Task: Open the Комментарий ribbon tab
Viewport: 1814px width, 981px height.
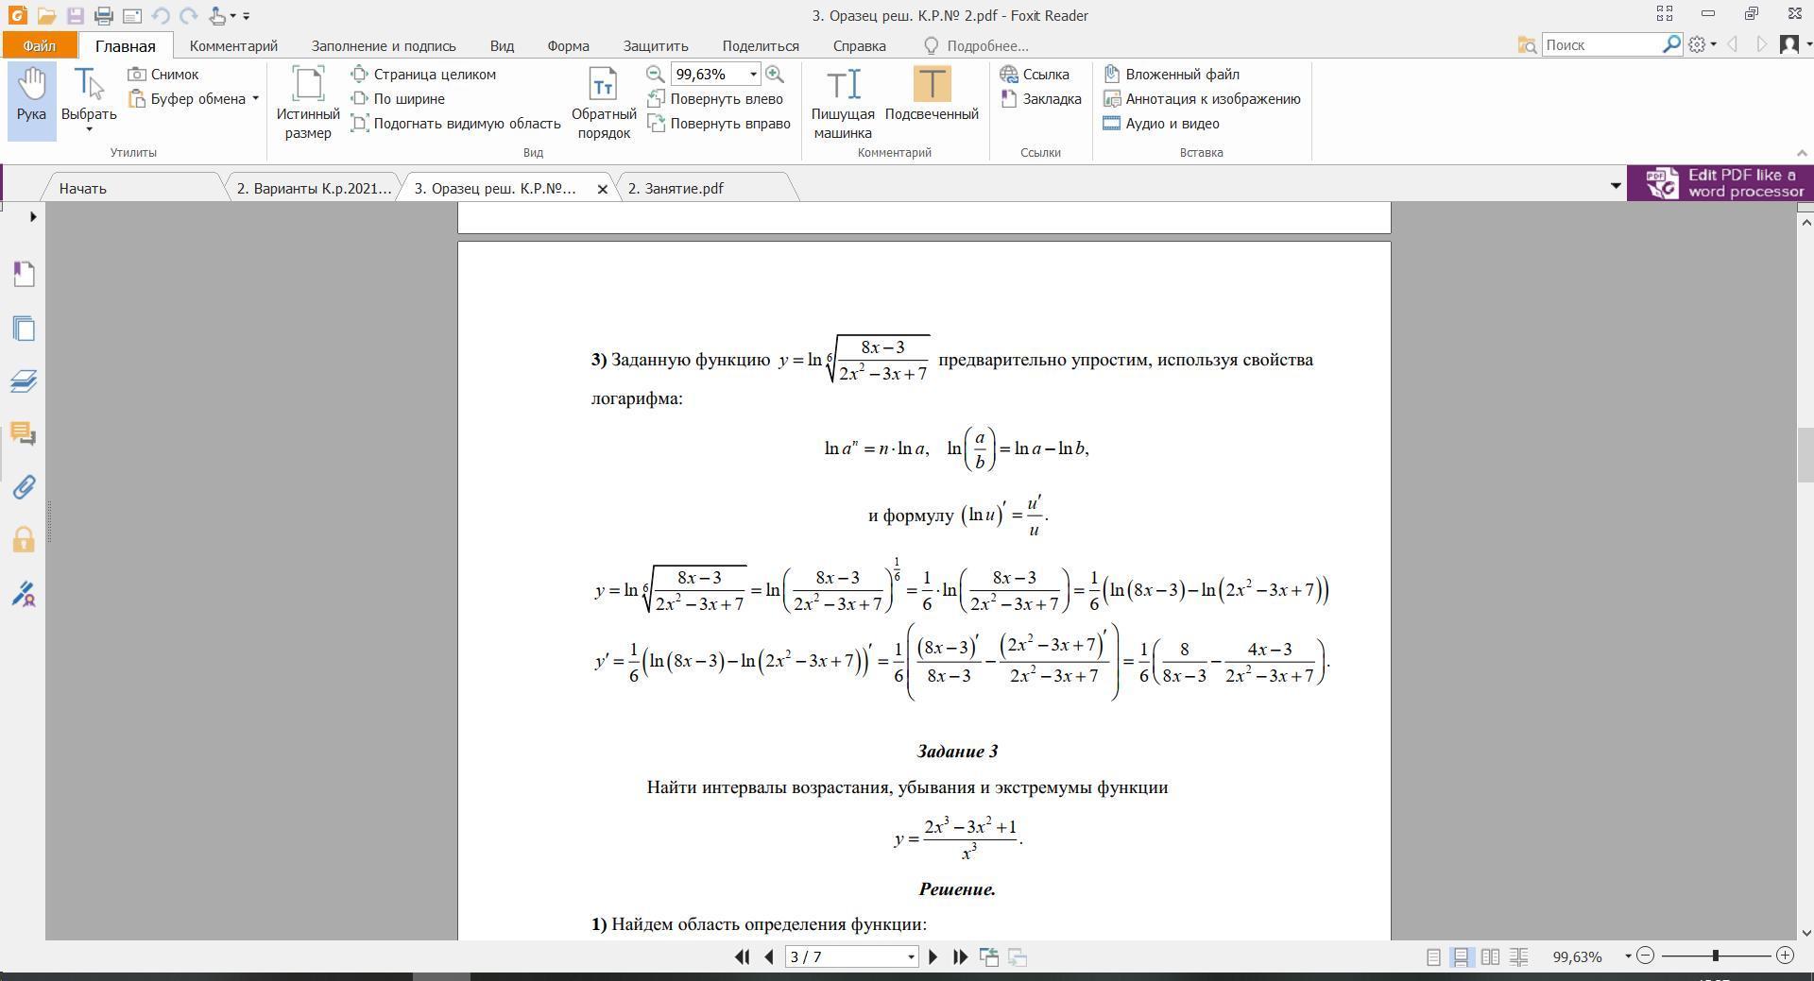Action: click(x=233, y=45)
